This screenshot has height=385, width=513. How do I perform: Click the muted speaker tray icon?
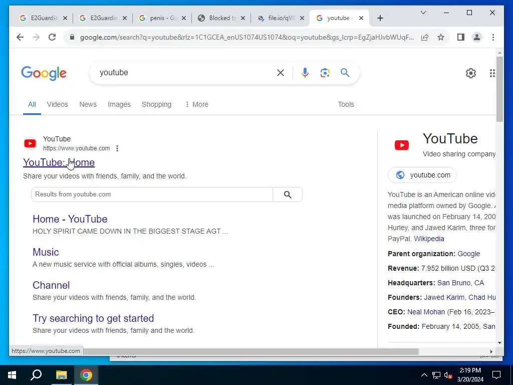(448, 375)
